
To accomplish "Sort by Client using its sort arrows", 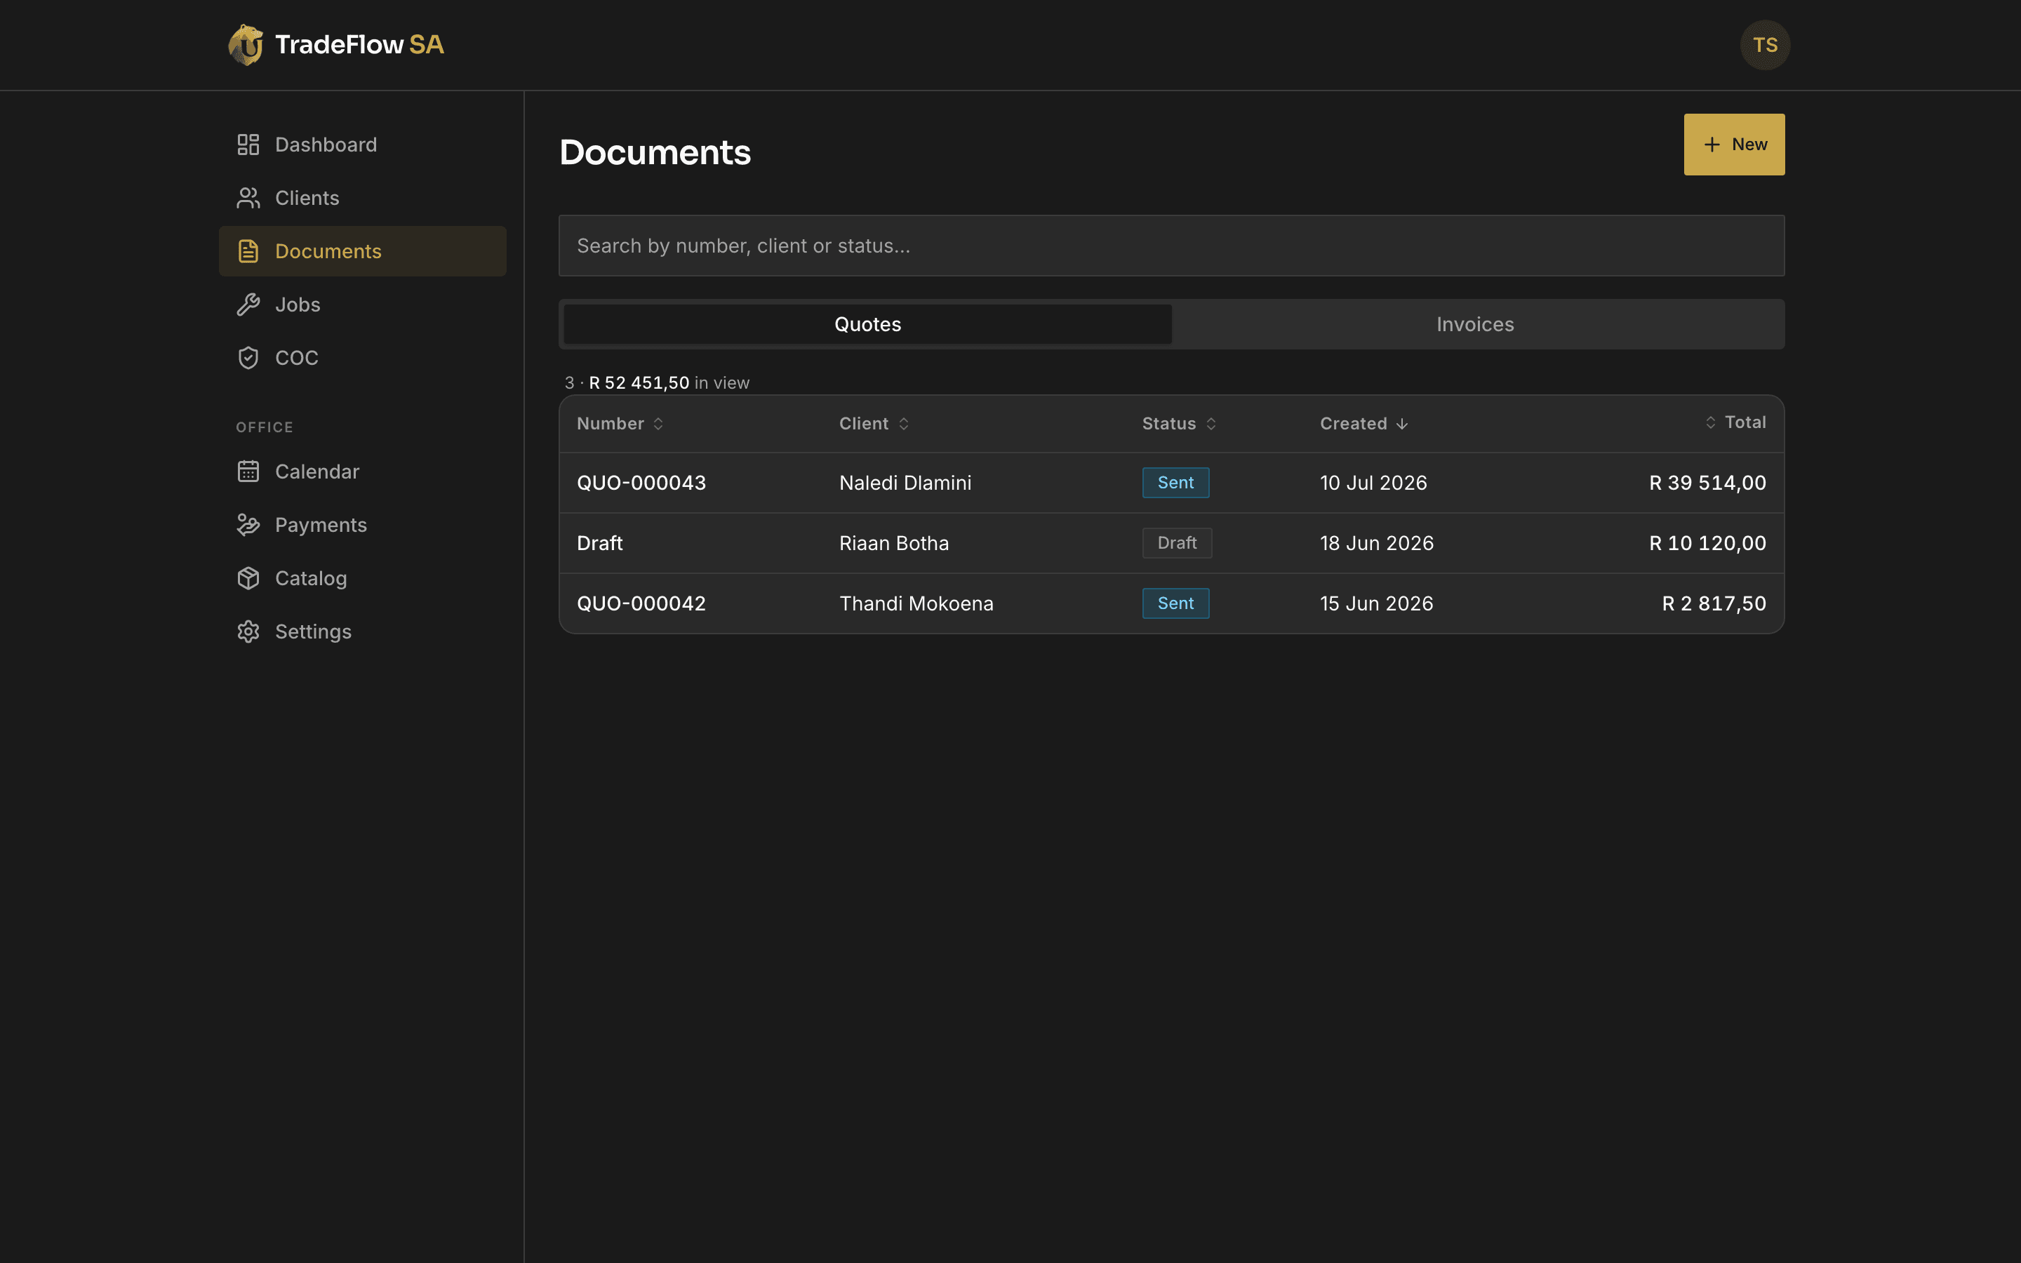I will [x=904, y=425].
